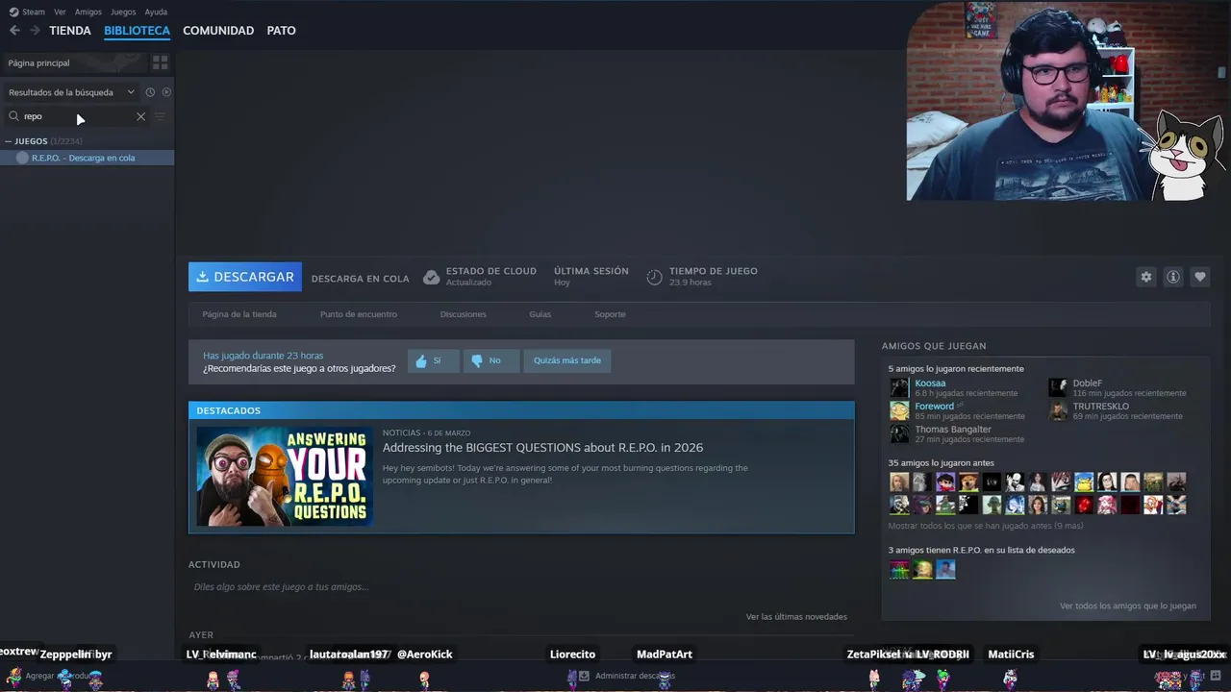1231x692 pixels.
Task: Open Página principal in the library sidebar
Action: [x=74, y=62]
